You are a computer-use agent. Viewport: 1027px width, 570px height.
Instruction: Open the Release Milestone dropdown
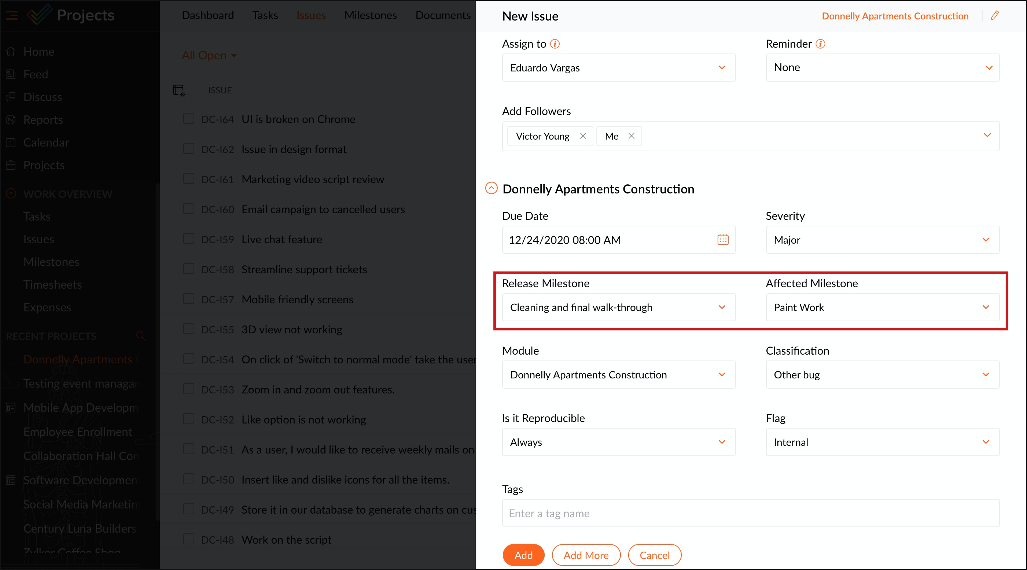tap(618, 307)
